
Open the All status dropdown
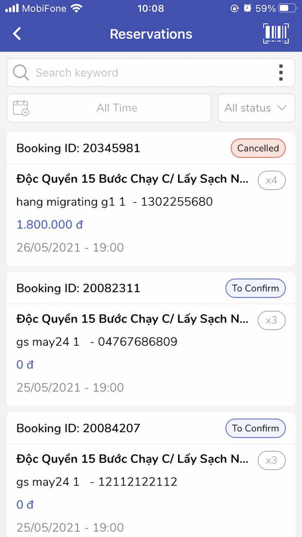(256, 108)
